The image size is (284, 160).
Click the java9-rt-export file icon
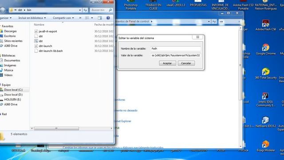coord(36,32)
